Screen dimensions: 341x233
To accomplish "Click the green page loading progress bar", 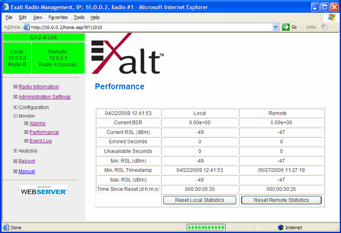I will 206,228.
